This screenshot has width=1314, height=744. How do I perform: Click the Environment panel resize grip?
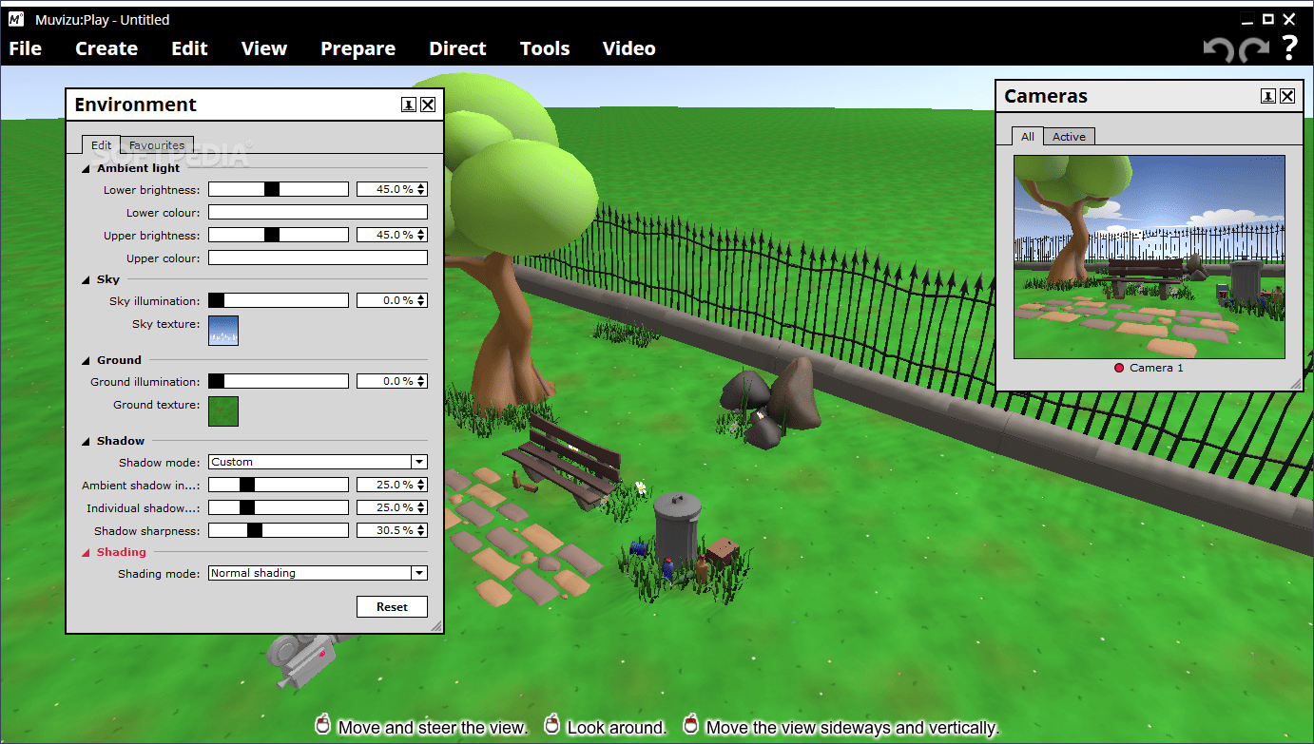436,626
